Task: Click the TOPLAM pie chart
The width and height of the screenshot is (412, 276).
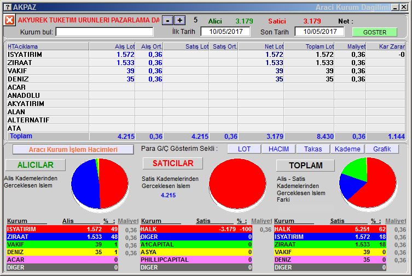Action: [368, 183]
